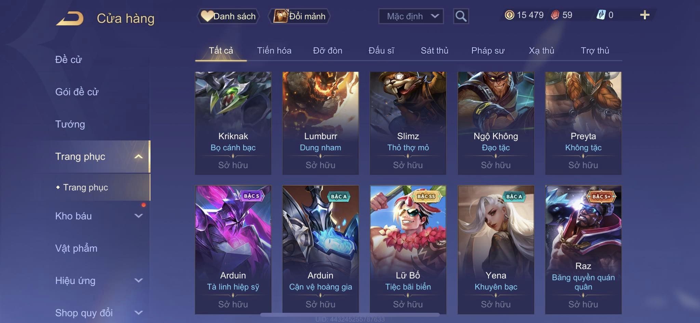Image resolution: width=700 pixels, height=323 pixels.
Task: Open the Mặc định sort dropdown
Action: (411, 16)
